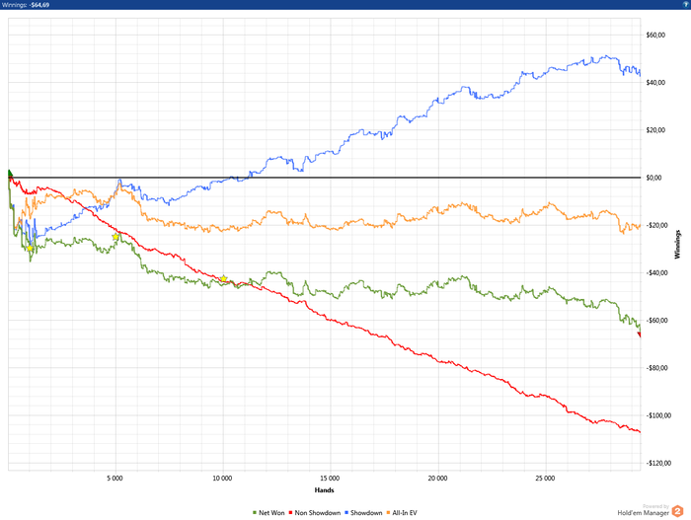This screenshot has width=691, height=520.
Task: Click the -$100,00 axis value
Action: [x=658, y=416]
